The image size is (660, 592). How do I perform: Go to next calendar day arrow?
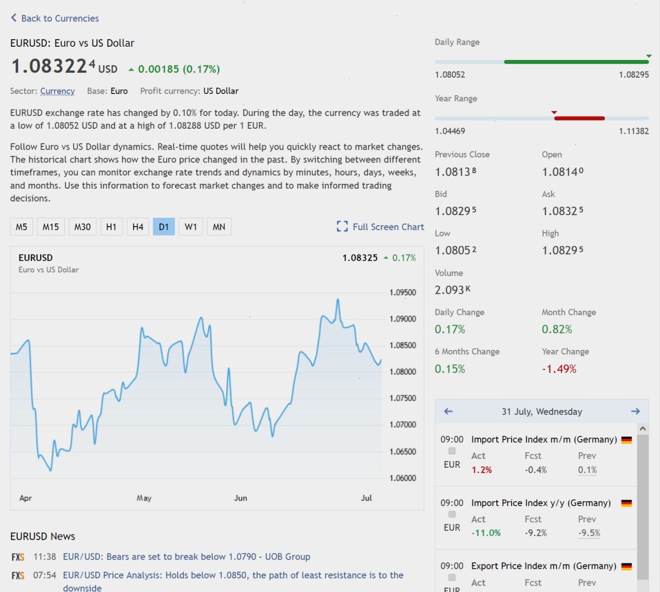tap(635, 412)
